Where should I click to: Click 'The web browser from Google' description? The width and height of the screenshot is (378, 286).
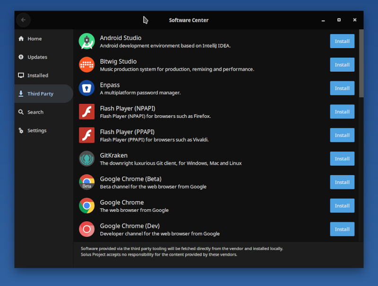click(x=134, y=210)
